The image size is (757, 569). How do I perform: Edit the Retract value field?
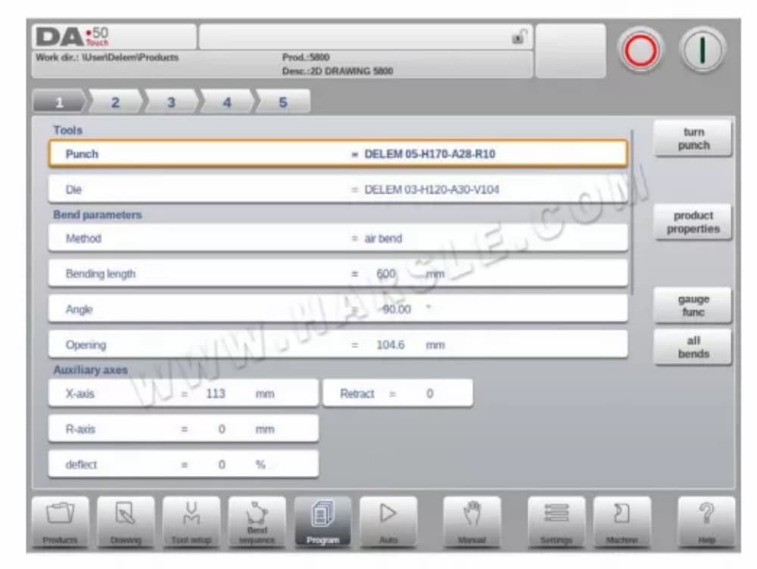[x=398, y=393]
